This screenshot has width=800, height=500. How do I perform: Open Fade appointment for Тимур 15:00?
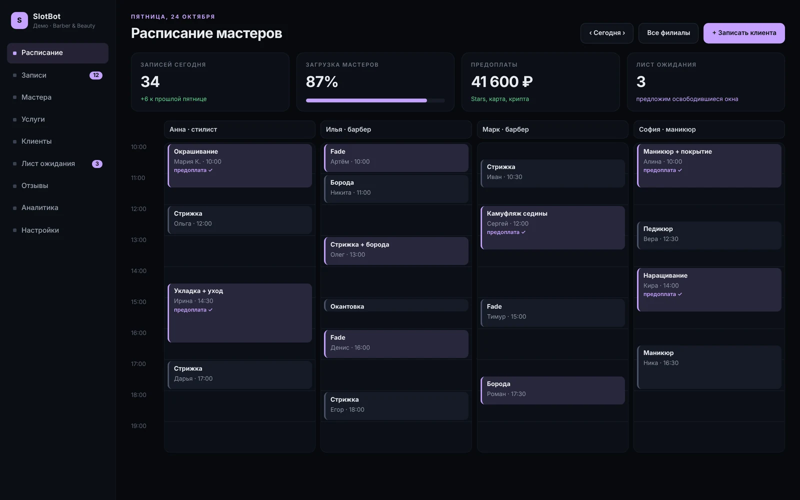(552, 313)
